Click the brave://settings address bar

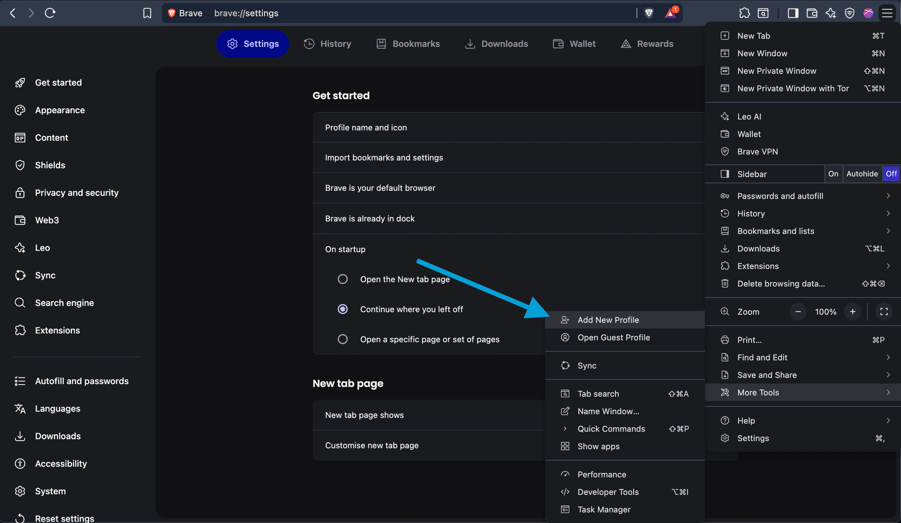point(422,13)
